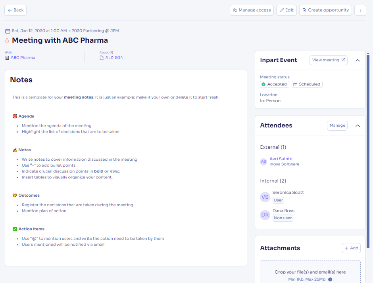Screen dimensions: 373x283
Task: Open Manage access
Action: click(252, 10)
